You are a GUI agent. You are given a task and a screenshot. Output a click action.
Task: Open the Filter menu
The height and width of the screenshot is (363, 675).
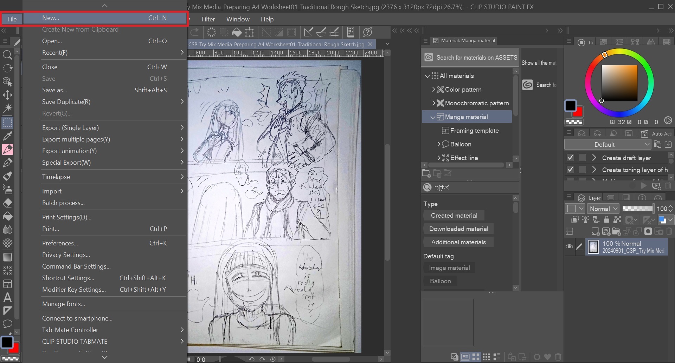point(208,19)
